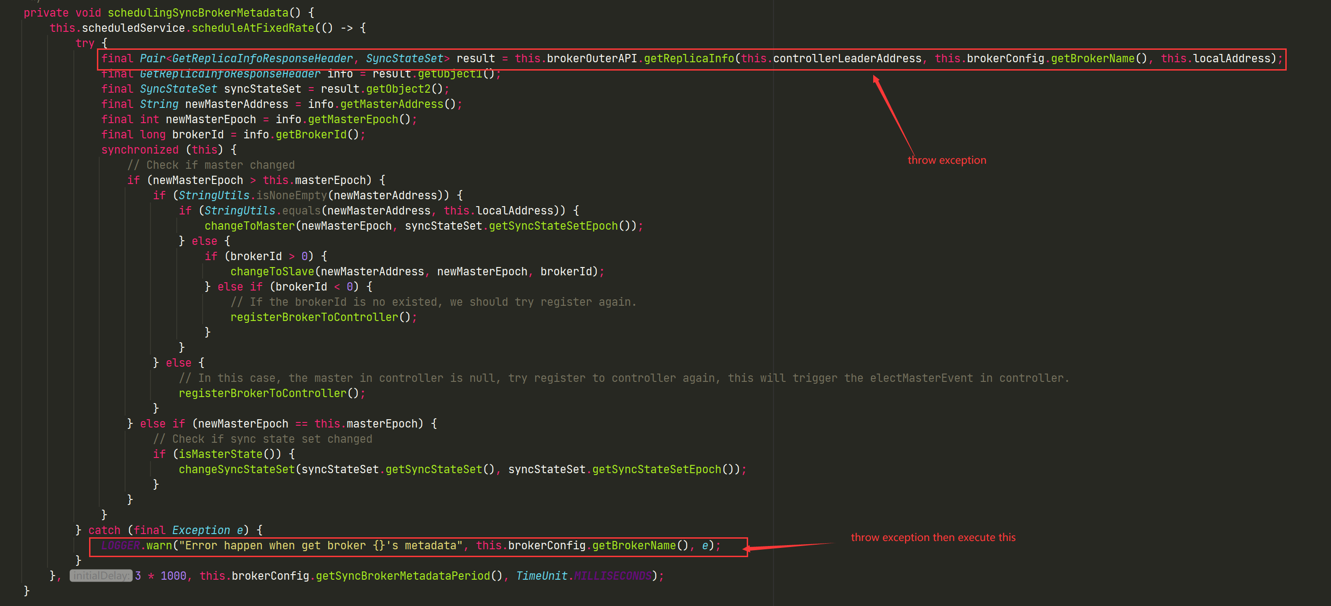Click the synchronized keyword
The height and width of the screenshot is (606, 1331).
(139, 150)
